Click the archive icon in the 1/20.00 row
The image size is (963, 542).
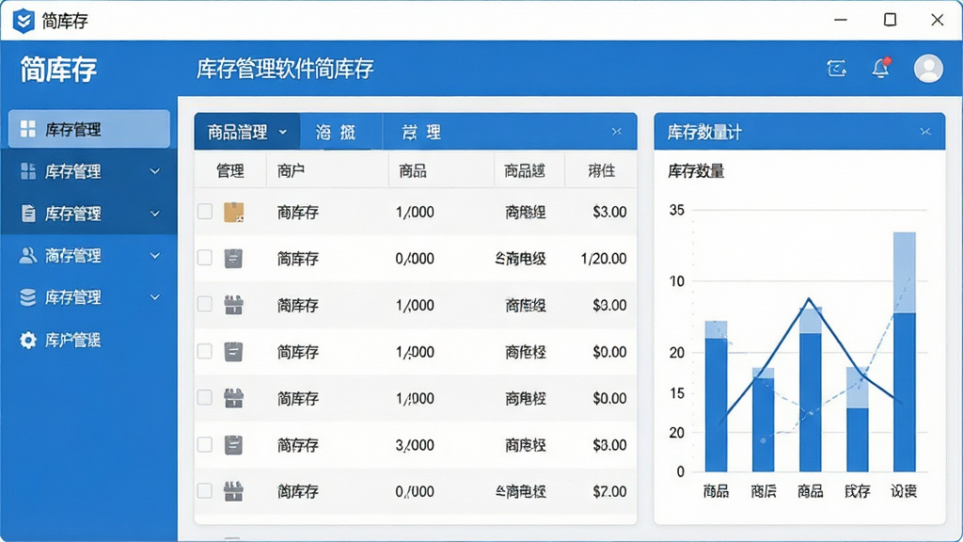click(233, 259)
